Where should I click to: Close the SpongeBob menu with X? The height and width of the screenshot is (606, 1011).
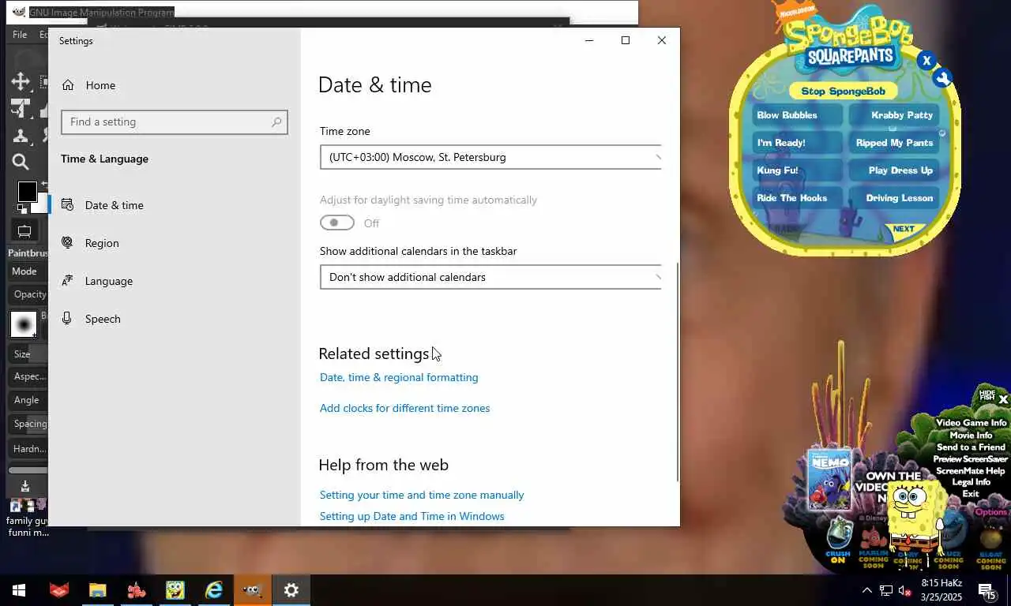tap(926, 60)
